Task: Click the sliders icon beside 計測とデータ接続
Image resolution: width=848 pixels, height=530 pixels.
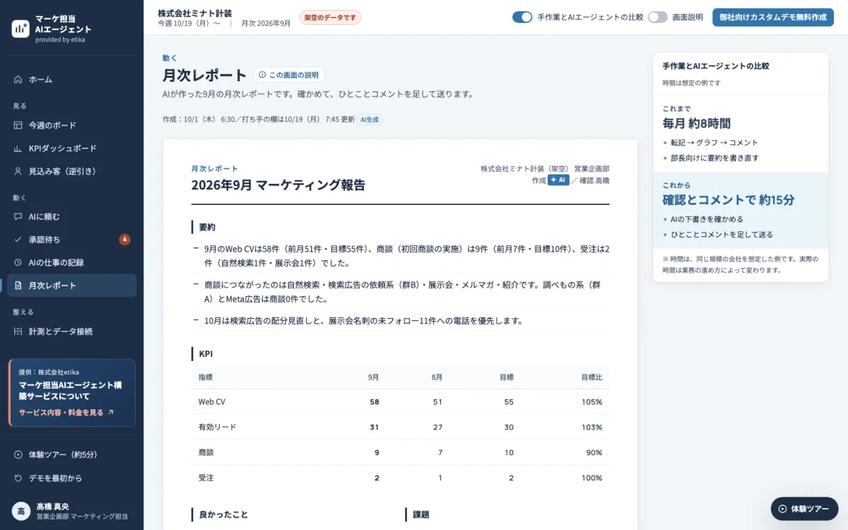Action: click(x=18, y=331)
